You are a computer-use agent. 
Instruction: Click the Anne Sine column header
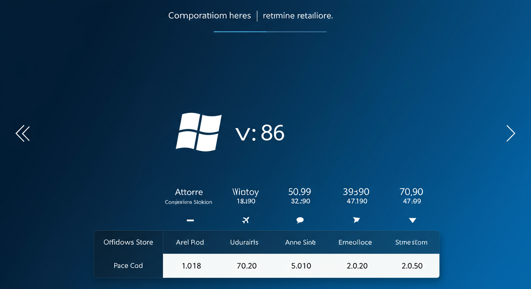tap(300, 242)
